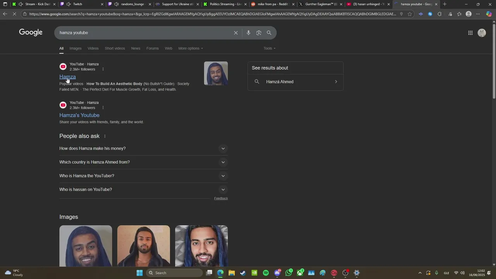Open Google Lens image search icon
Viewport: 496px width, 279px height.
259,33
